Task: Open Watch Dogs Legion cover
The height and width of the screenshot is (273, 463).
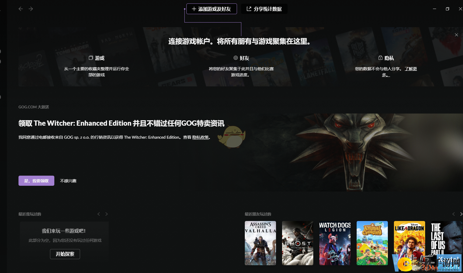Action: (335, 243)
